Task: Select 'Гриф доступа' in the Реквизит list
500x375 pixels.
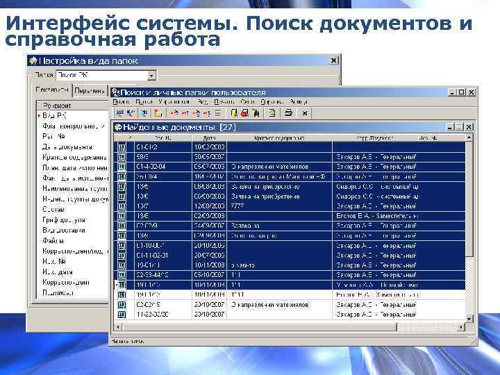Action: point(64,220)
